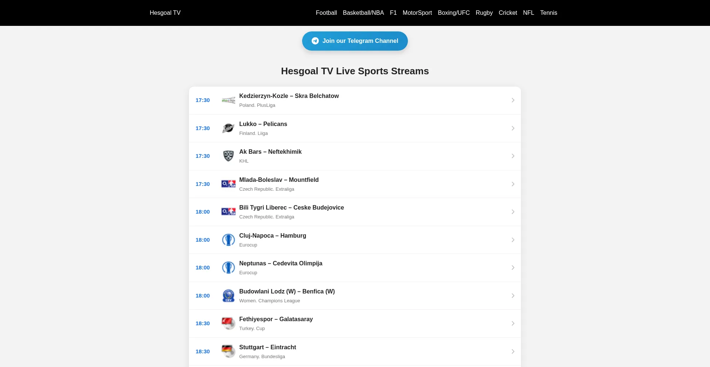Click the 'KHL' league label

(x=244, y=161)
